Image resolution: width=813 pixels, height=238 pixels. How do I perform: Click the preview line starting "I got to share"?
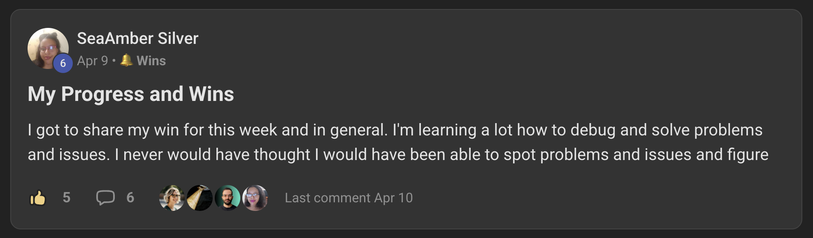click(x=395, y=130)
